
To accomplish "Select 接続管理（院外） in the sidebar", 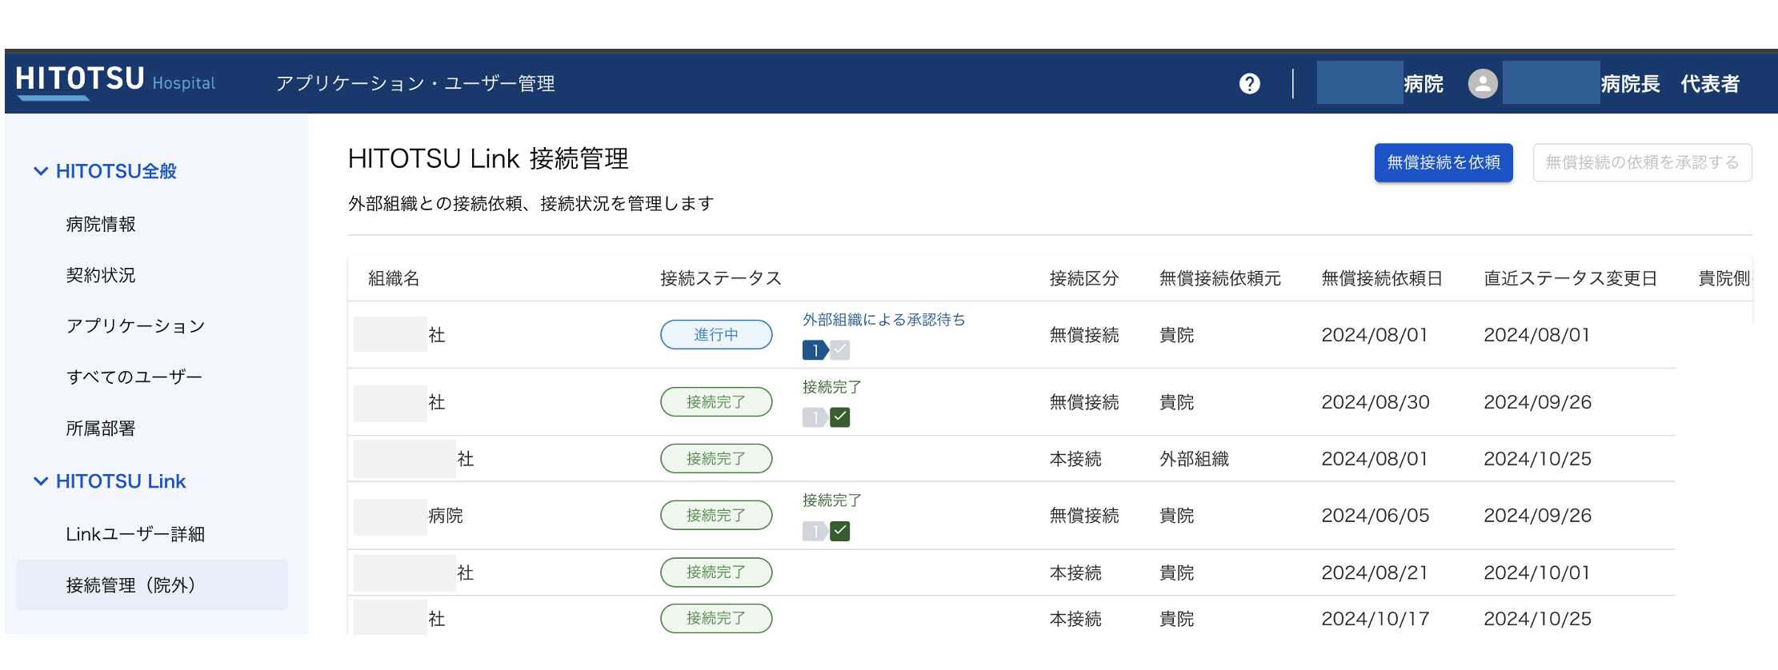I will 130,585.
